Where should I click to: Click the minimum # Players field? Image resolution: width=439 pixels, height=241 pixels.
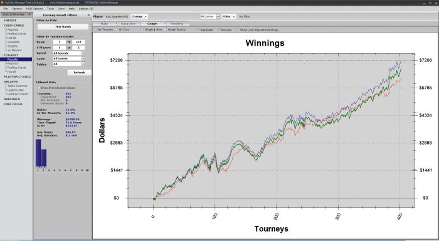[x=60, y=48]
